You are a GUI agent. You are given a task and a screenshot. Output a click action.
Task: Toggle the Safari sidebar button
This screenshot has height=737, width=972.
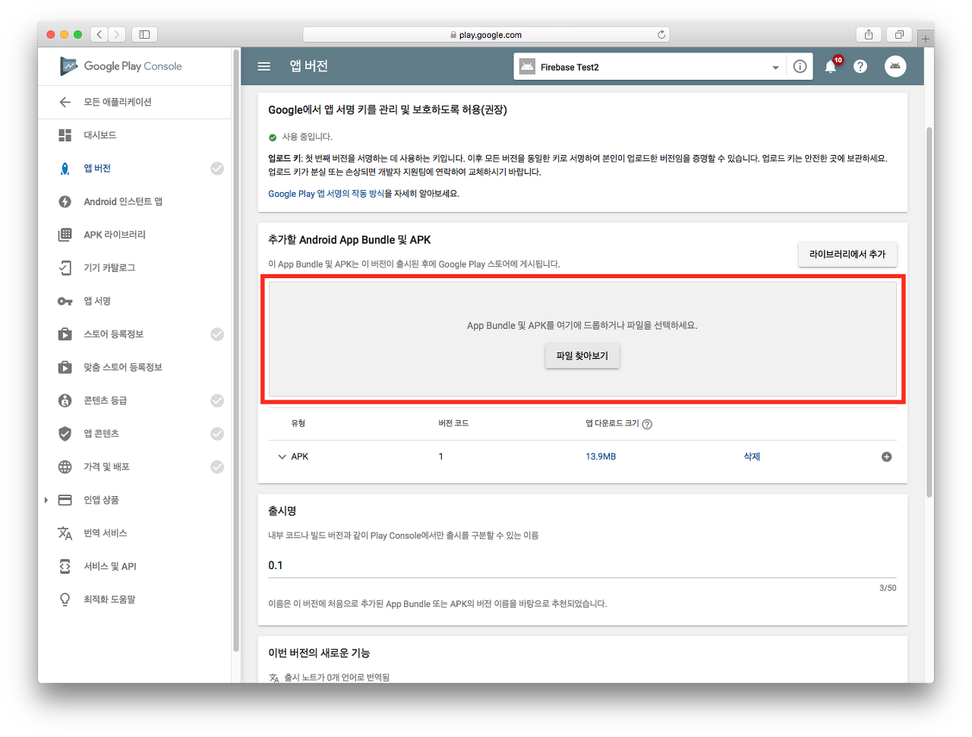(144, 34)
